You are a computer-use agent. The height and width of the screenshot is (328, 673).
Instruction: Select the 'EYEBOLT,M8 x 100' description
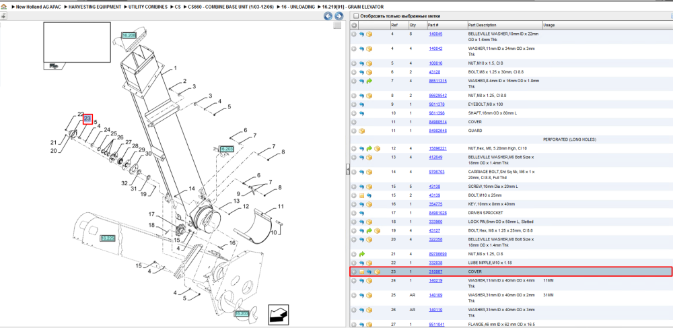point(485,105)
